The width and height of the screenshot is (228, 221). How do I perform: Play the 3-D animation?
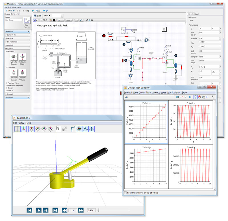click(39, 210)
